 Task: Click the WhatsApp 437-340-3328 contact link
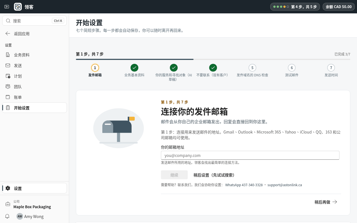click(x=244, y=185)
